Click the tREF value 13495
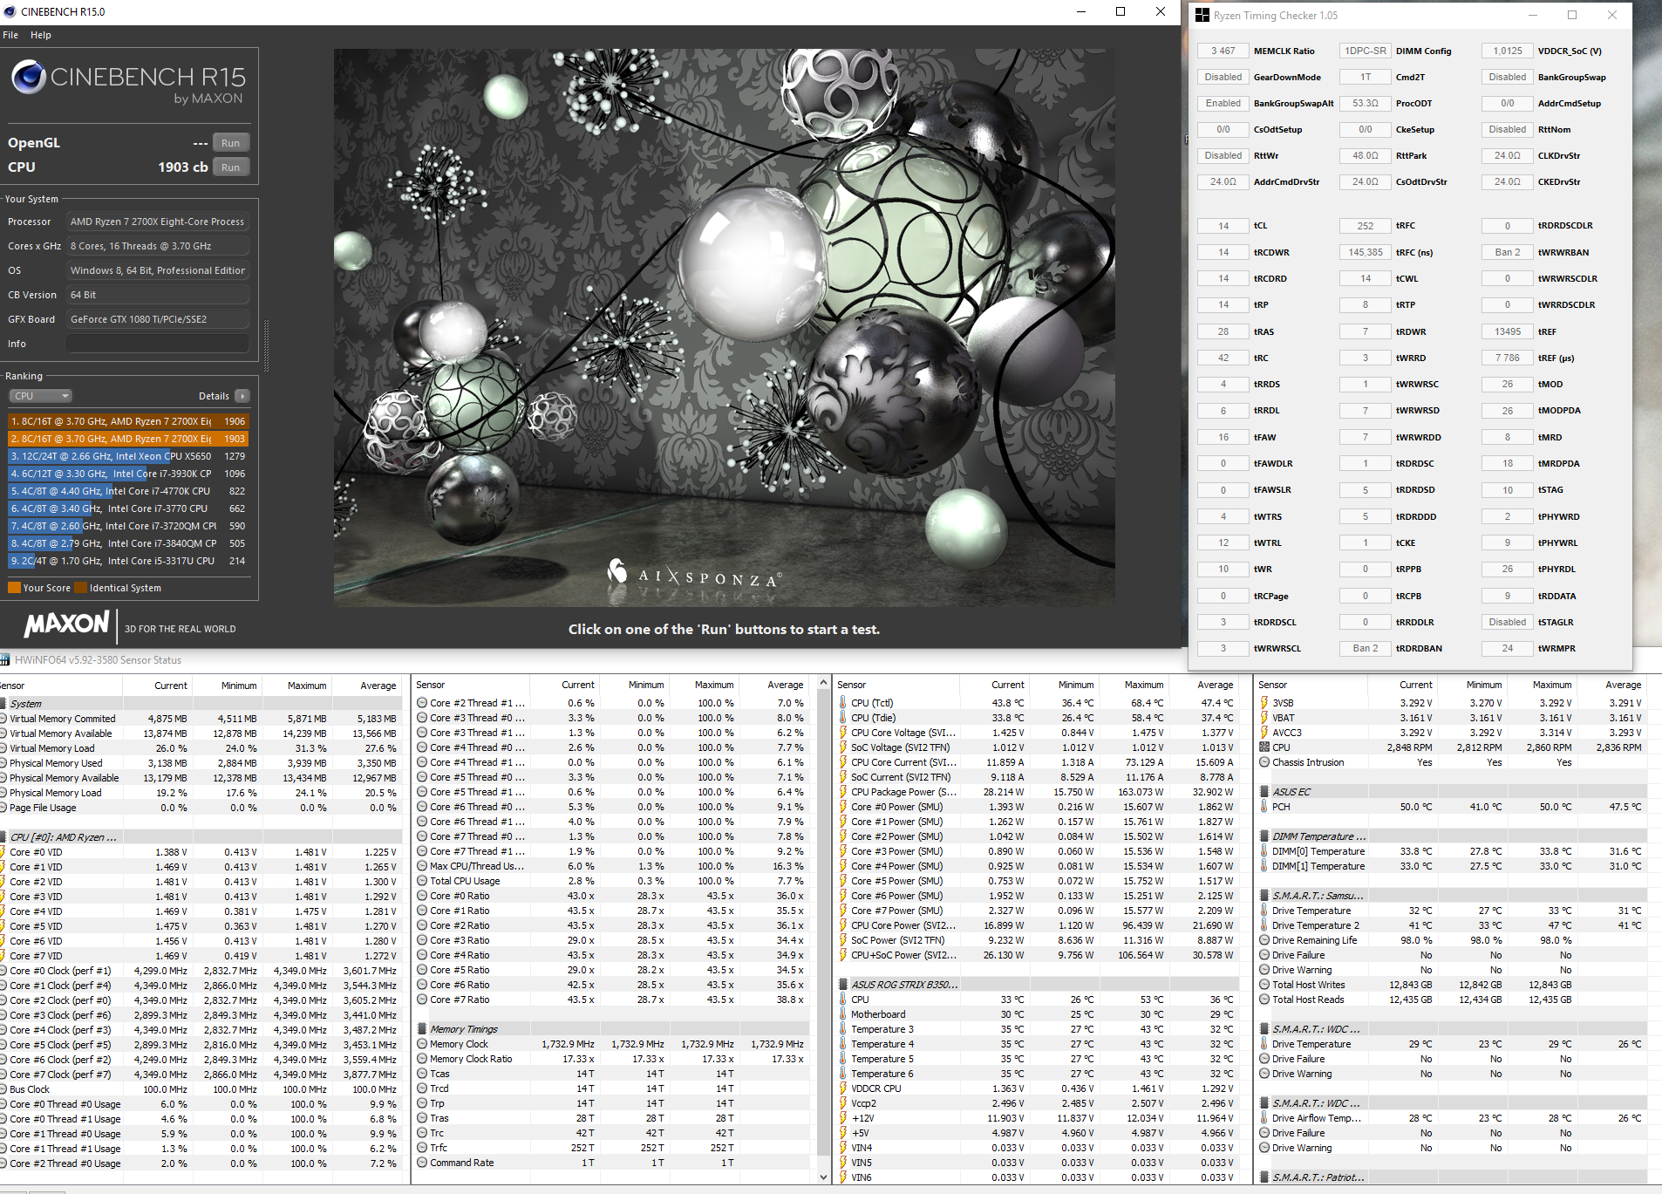The height and width of the screenshot is (1194, 1662). [x=1508, y=331]
